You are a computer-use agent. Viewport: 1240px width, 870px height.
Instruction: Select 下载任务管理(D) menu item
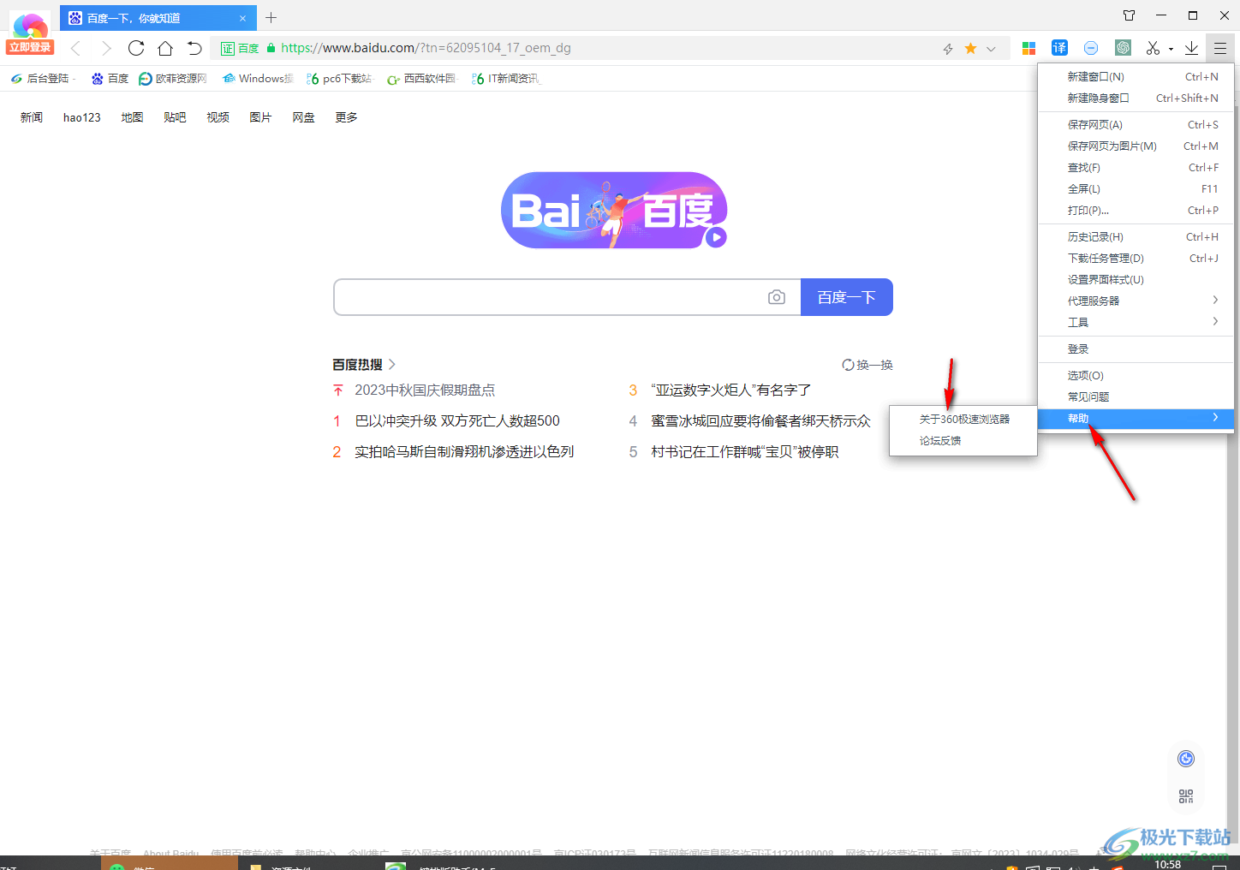(x=1136, y=259)
